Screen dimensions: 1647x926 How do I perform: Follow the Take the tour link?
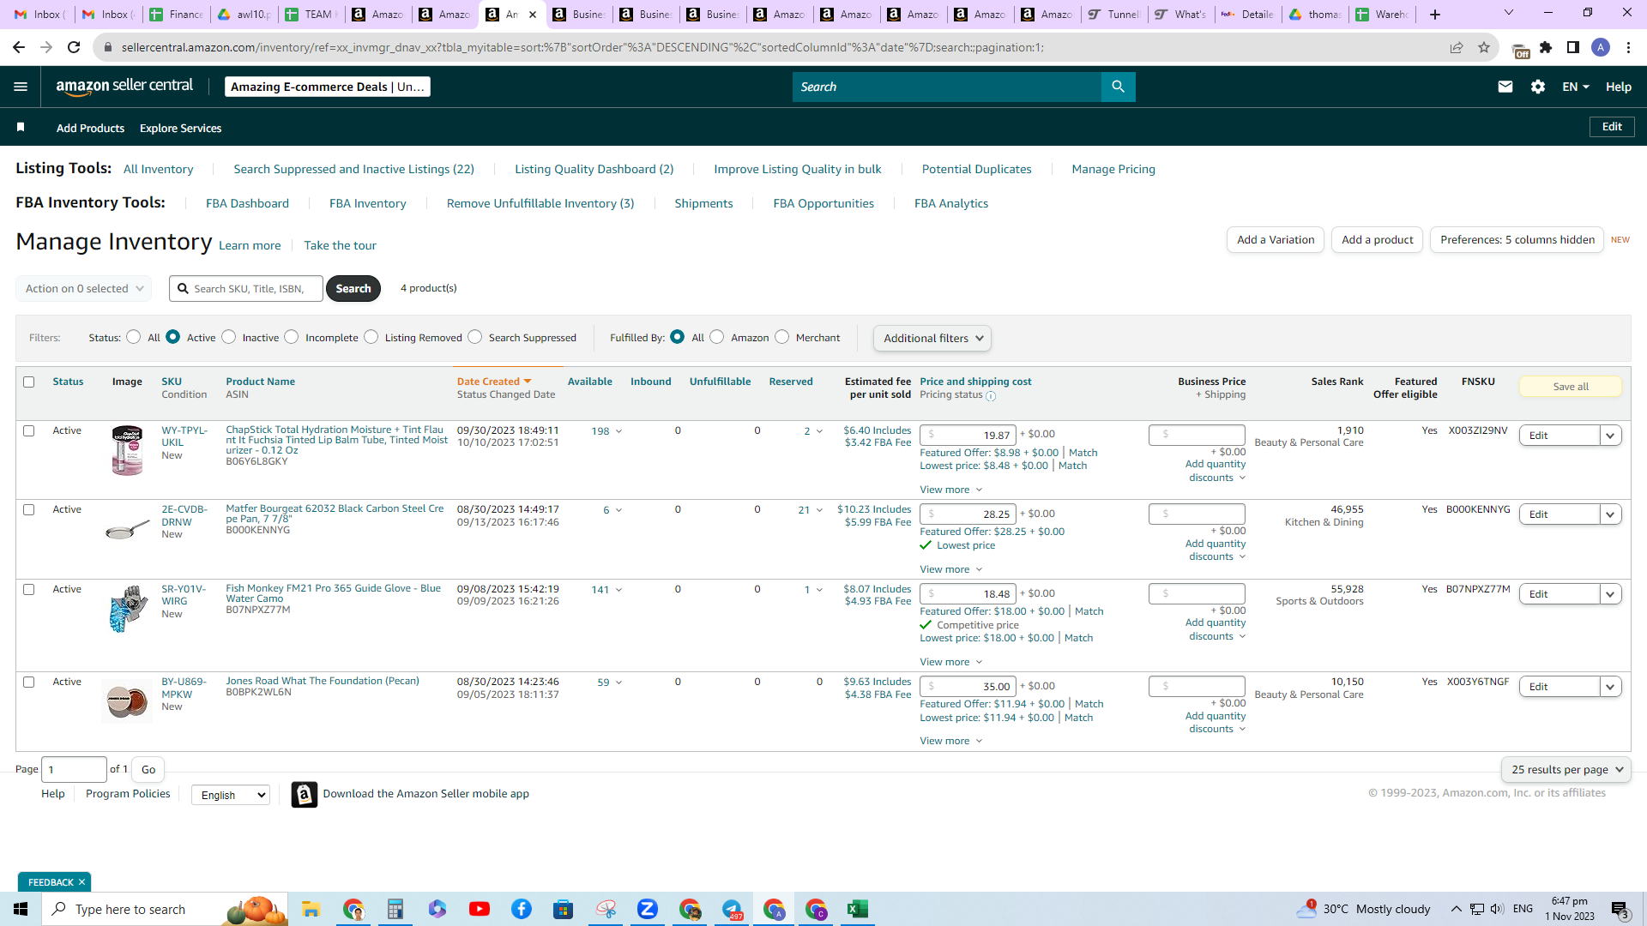coord(340,245)
